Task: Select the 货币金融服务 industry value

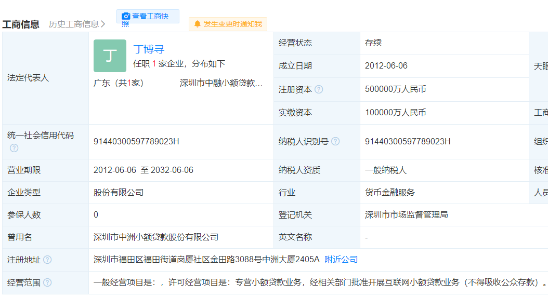Action: click(x=389, y=193)
